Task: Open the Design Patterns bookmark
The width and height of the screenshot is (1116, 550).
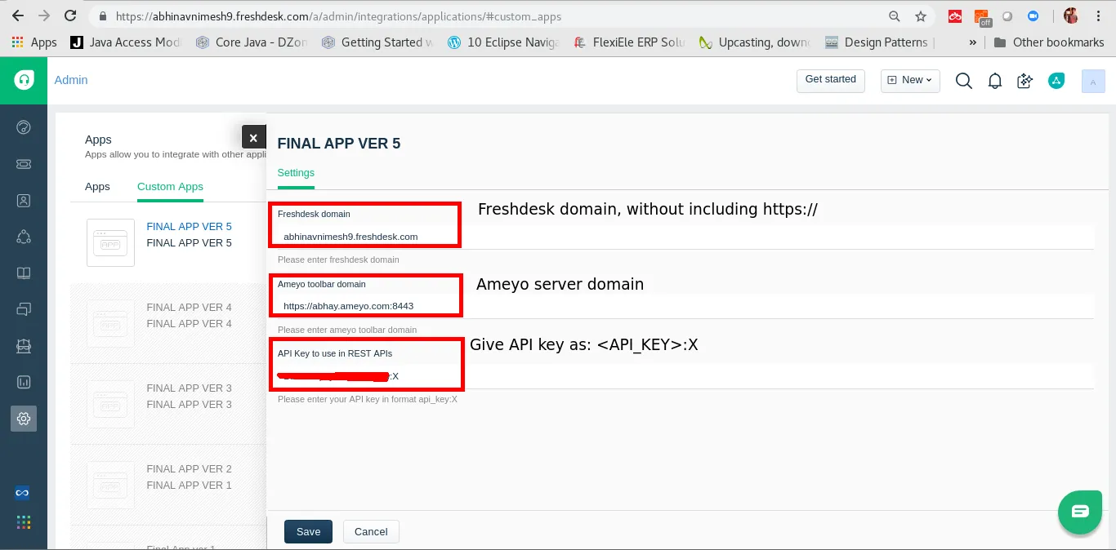Action: coord(877,42)
